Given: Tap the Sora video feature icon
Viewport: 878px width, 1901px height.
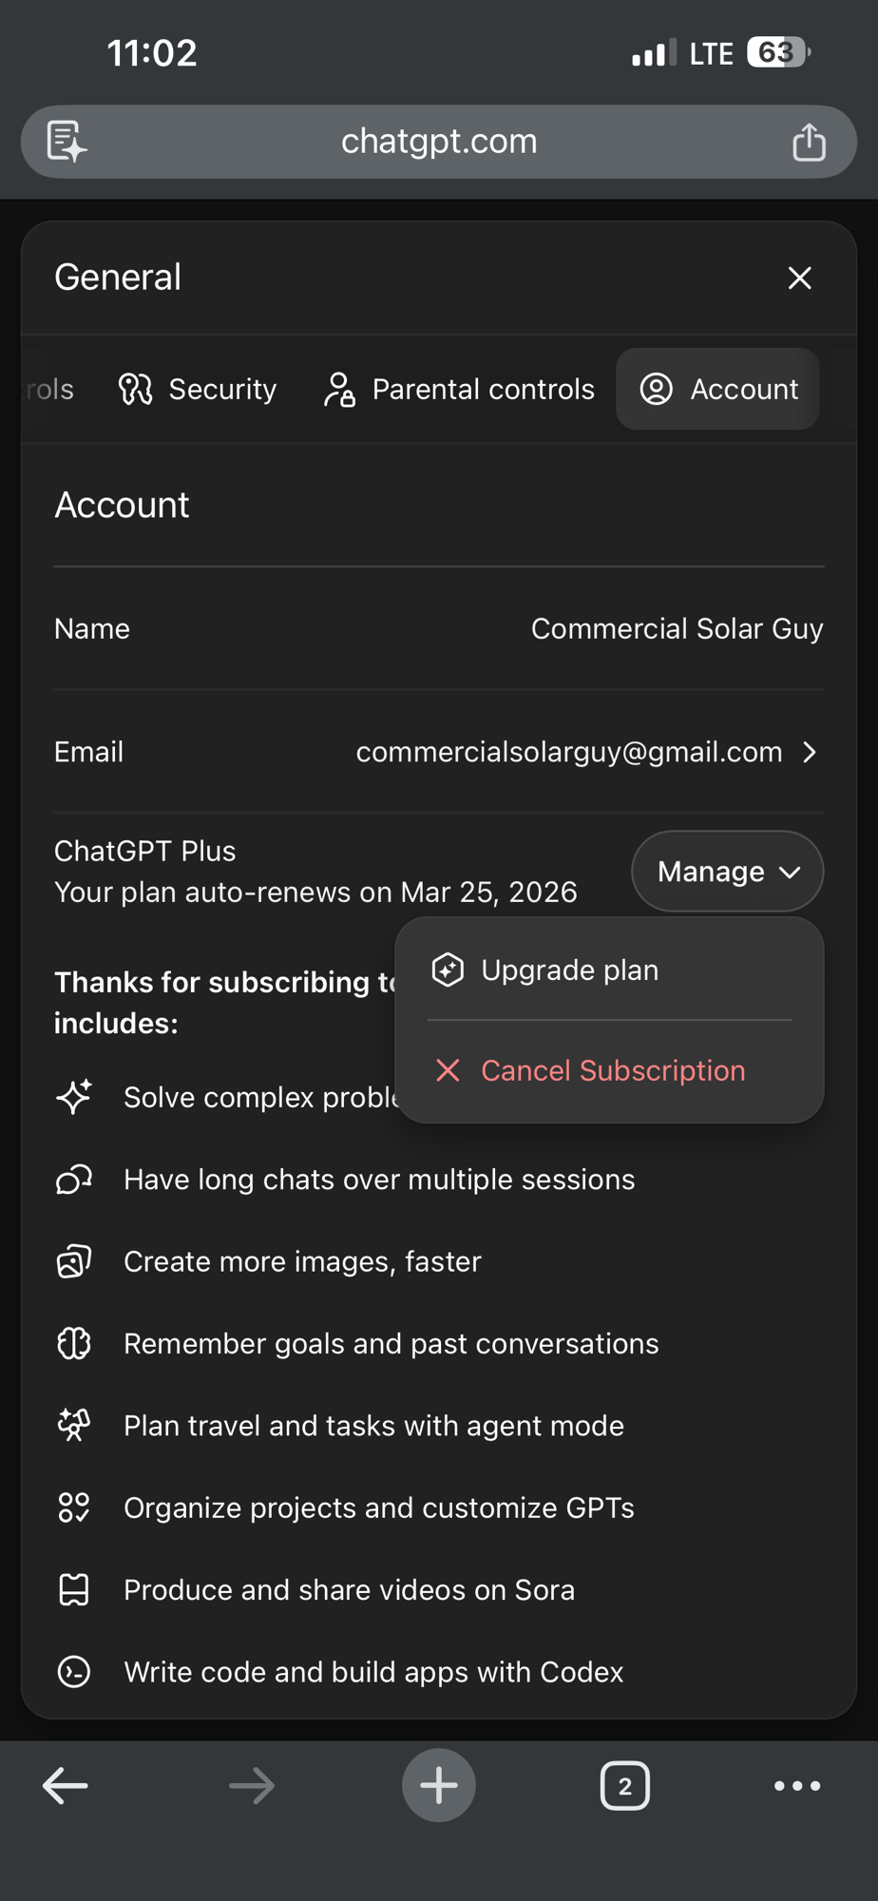Looking at the screenshot, I should pyautogui.click(x=73, y=1589).
